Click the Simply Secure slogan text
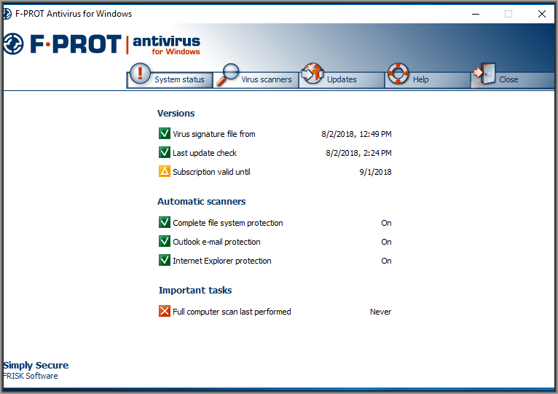 (36, 366)
